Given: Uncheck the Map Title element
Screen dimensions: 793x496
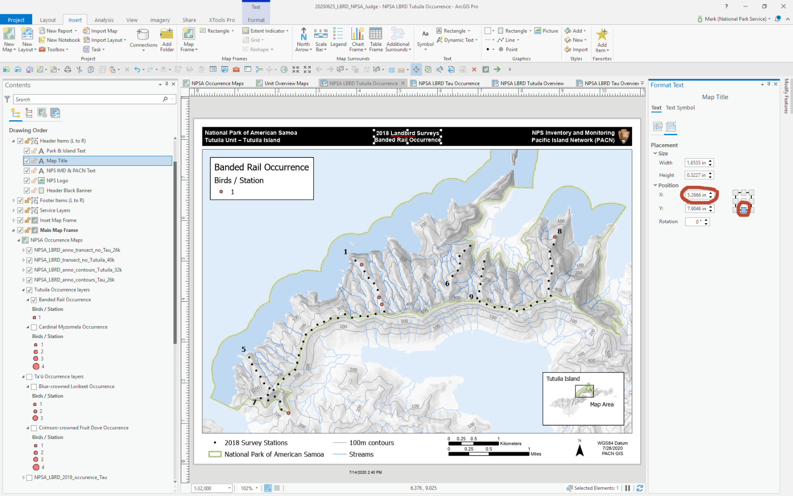Looking at the screenshot, I should [27, 161].
